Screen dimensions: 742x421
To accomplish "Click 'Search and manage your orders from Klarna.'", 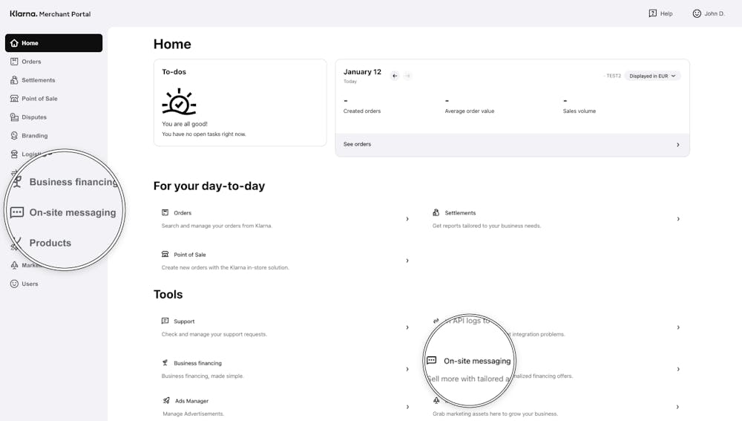I will pos(217,226).
